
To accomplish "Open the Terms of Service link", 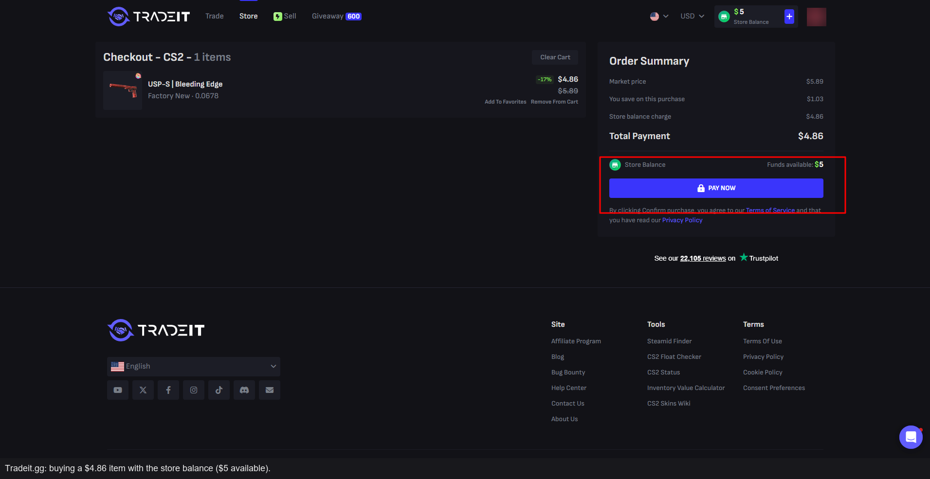I will [770, 211].
